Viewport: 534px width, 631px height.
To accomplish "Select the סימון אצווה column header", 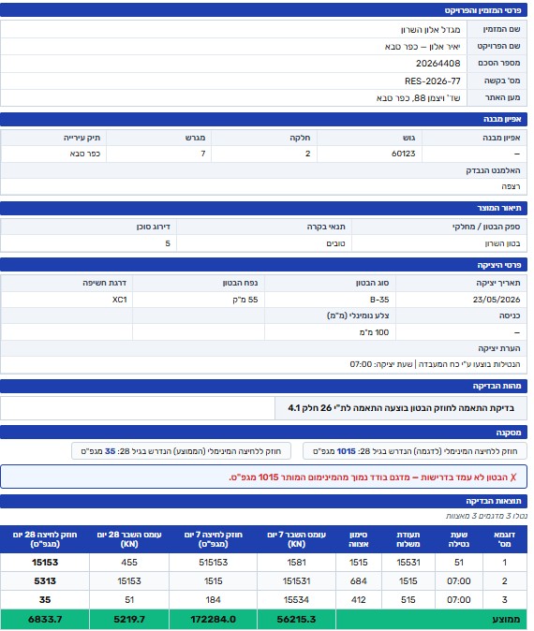I will click(x=359, y=539).
